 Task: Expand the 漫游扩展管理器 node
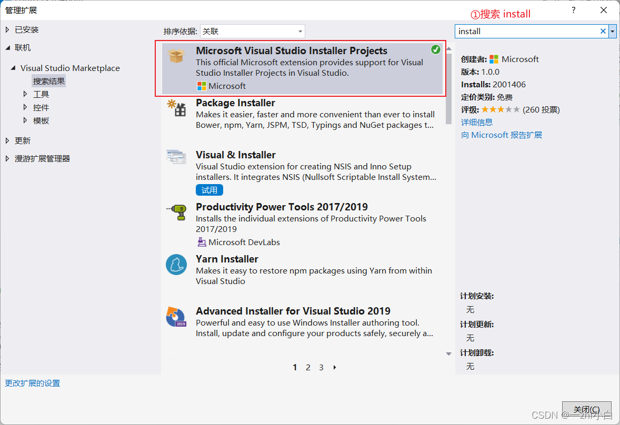(7, 158)
